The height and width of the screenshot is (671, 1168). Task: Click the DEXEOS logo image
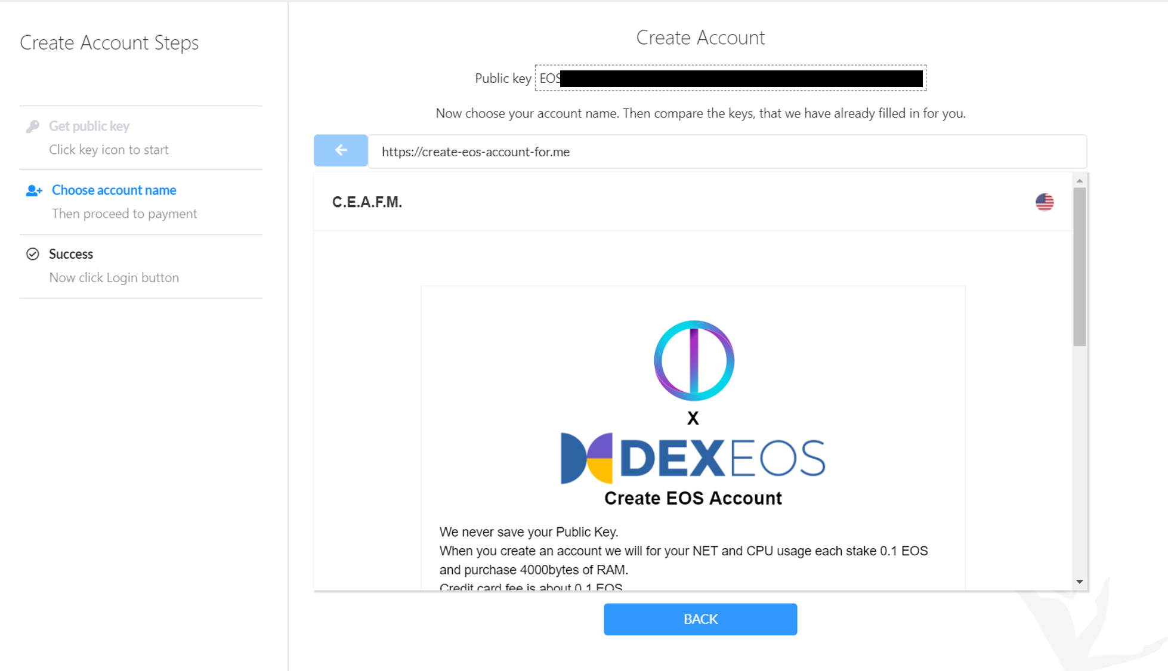click(693, 458)
